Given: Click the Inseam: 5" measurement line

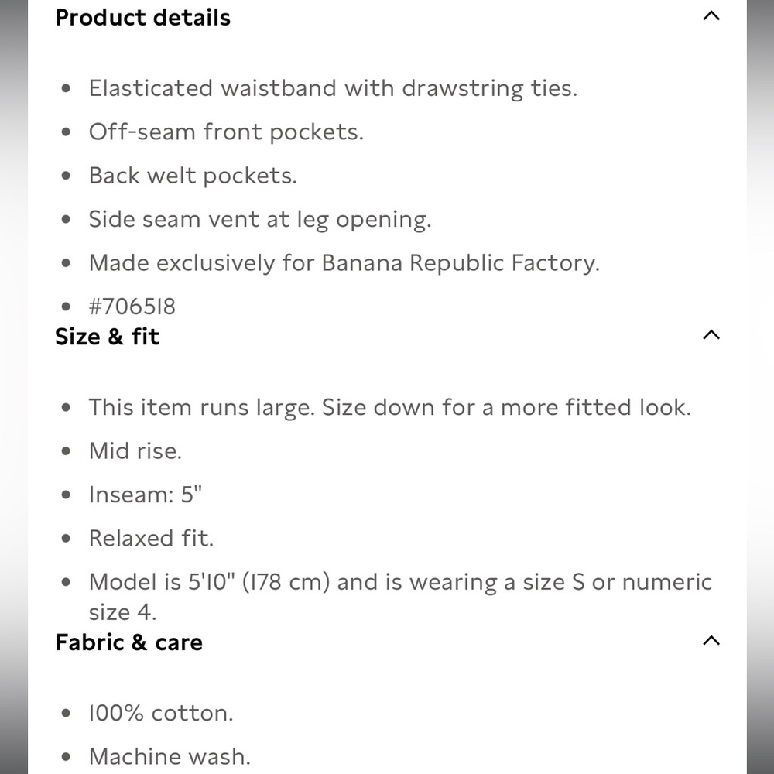Looking at the screenshot, I should pyautogui.click(x=146, y=494).
